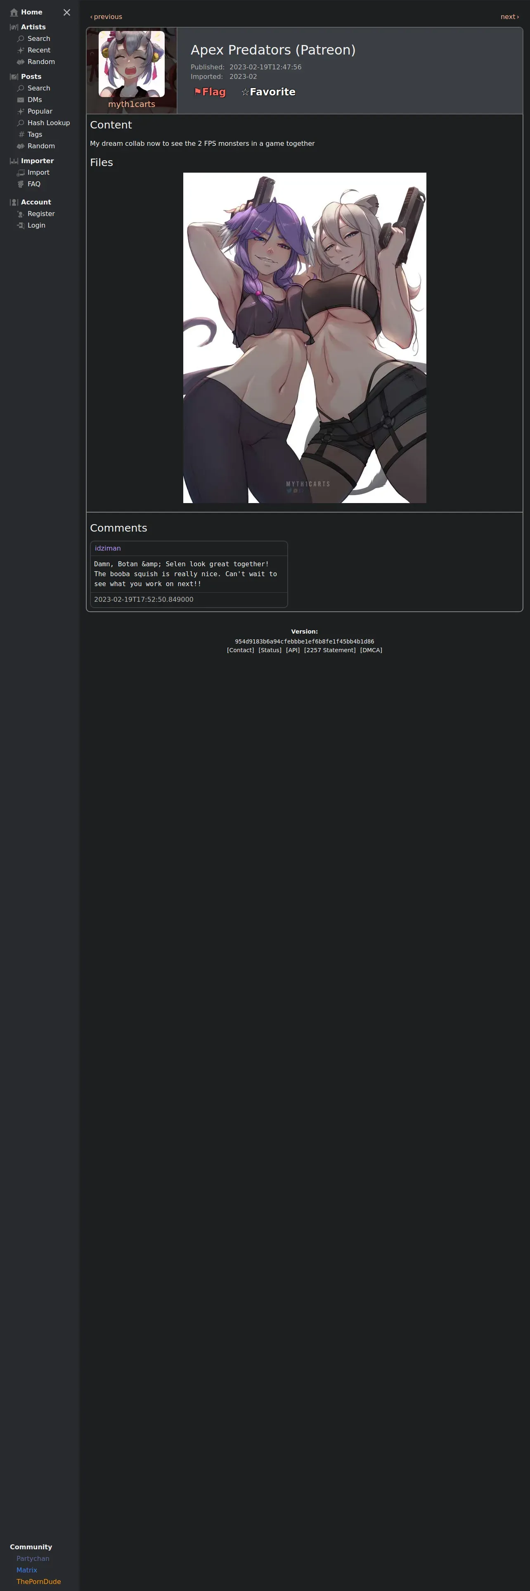Viewport: 530px width, 1591px height.
Task: Click the Popular sparkle icon
Action: pyautogui.click(x=21, y=111)
